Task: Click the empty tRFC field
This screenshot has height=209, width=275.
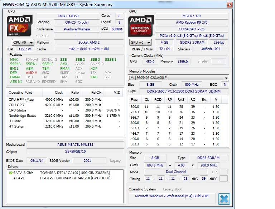Action: (x=223, y=179)
